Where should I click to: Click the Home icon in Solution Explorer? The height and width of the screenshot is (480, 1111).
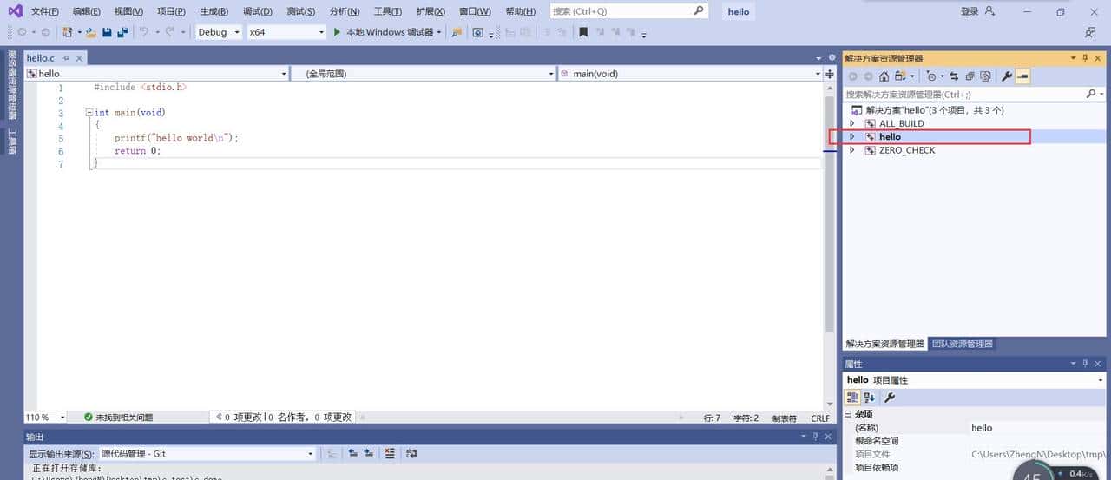pyautogui.click(x=884, y=76)
